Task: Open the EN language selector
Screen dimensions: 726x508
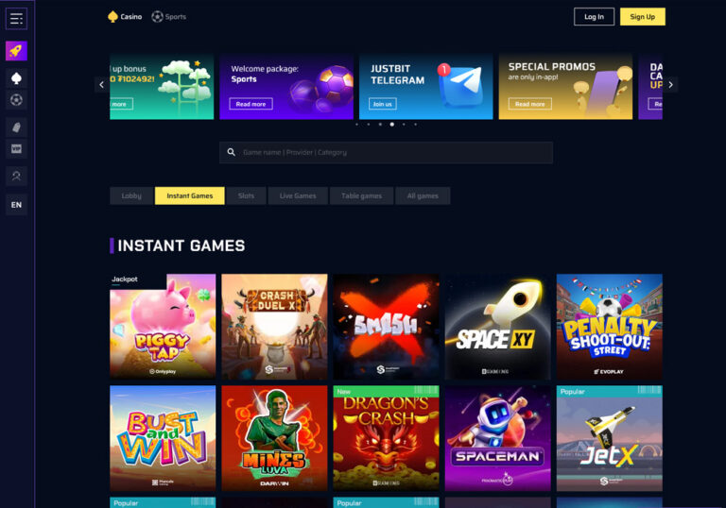Action: [16, 205]
